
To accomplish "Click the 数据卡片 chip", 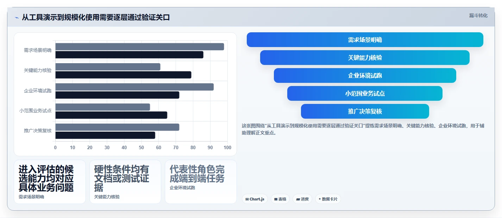I will coord(328,199).
